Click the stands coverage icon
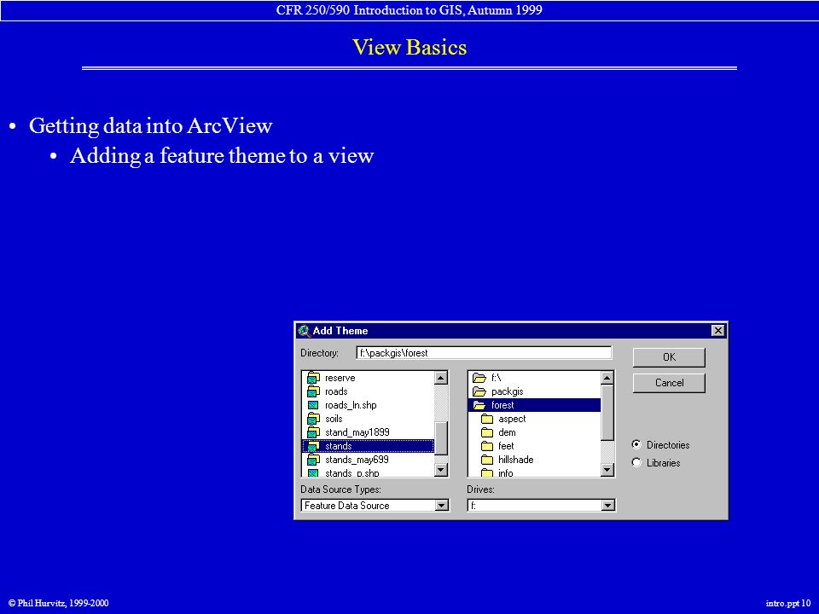This screenshot has width=819, height=614. [x=313, y=445]
